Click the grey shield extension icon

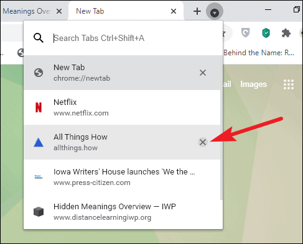click(x=246, y=33)
